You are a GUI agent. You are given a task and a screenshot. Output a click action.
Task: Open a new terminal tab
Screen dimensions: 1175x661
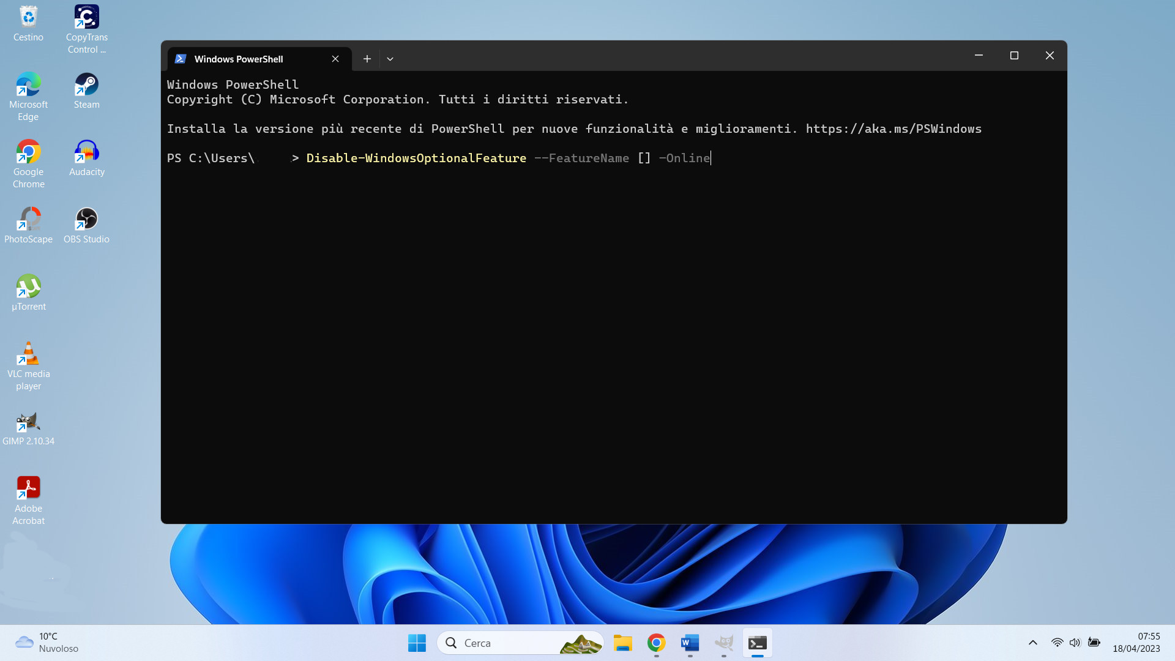click(x=367, y=58)
